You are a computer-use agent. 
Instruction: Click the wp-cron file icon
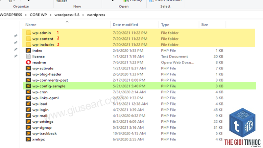[28, 92]
